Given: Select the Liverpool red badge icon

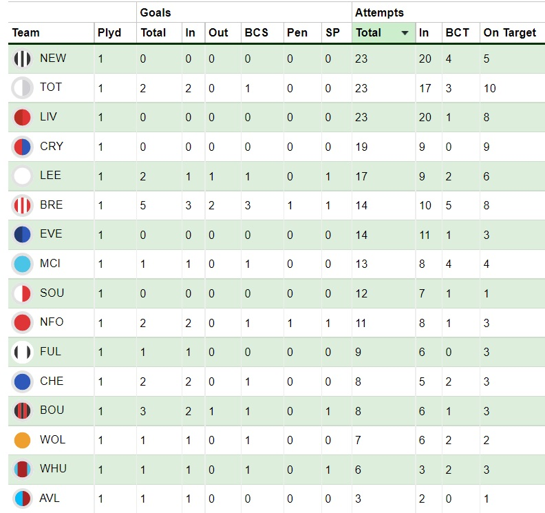Looking at the screenshot, I should click(22, 117).
